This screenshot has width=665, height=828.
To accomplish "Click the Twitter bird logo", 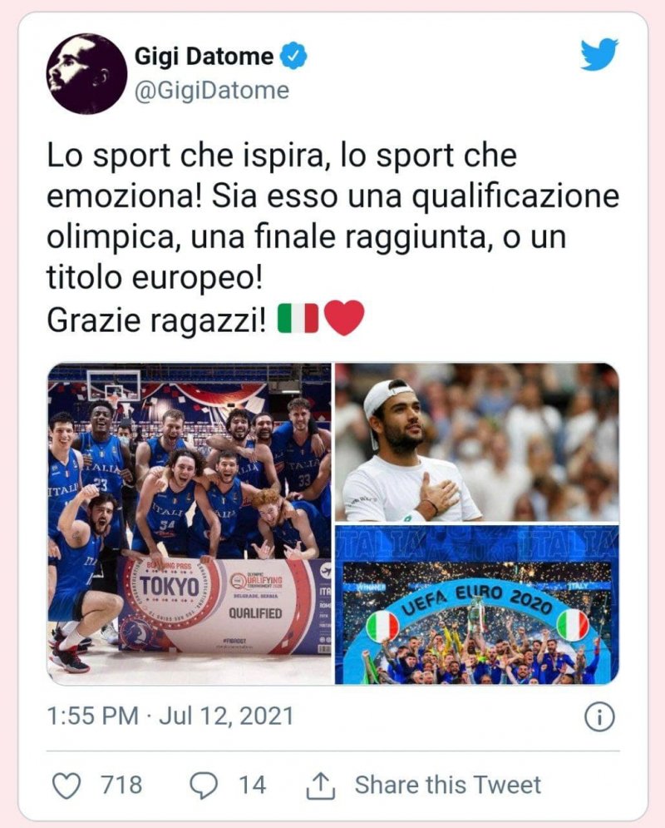I will point(599,54).
